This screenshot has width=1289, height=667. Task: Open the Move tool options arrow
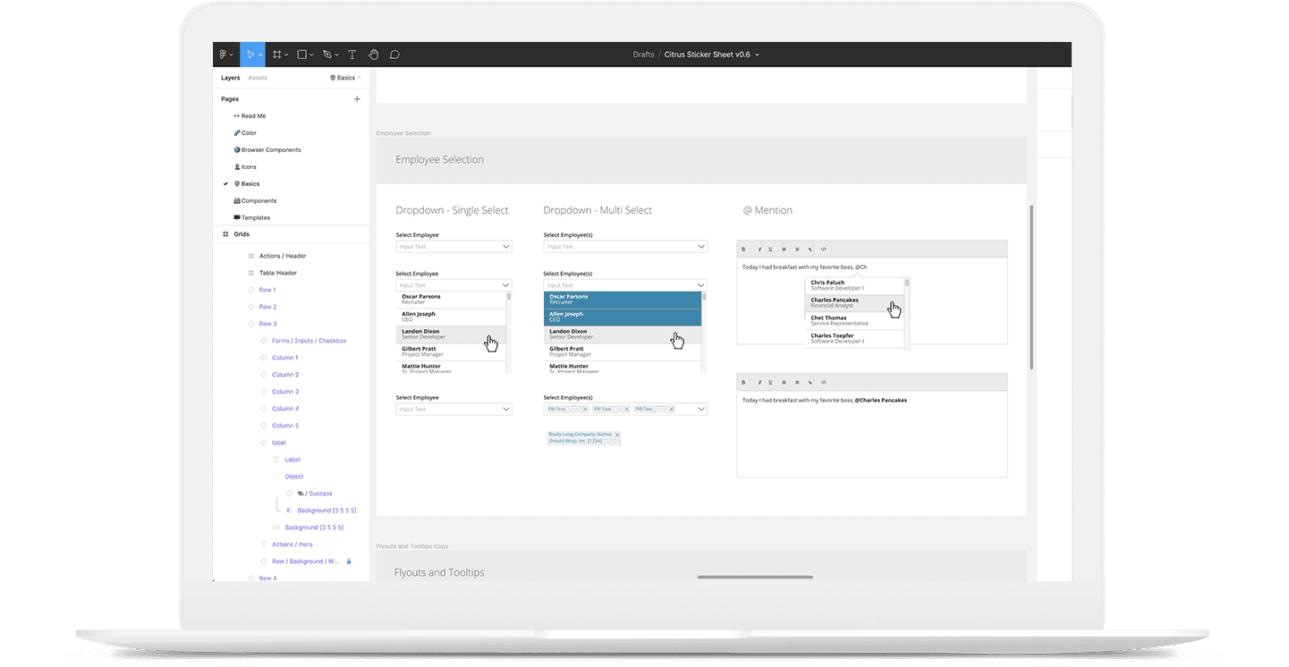pyautogui.click(x=260, y=55)
